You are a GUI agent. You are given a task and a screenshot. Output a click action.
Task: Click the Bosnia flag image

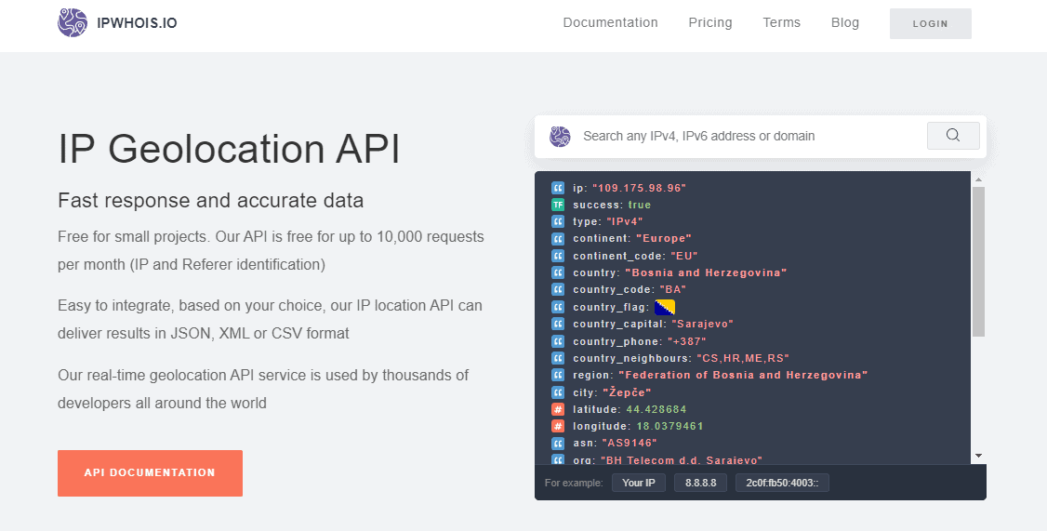pos(665,307)
